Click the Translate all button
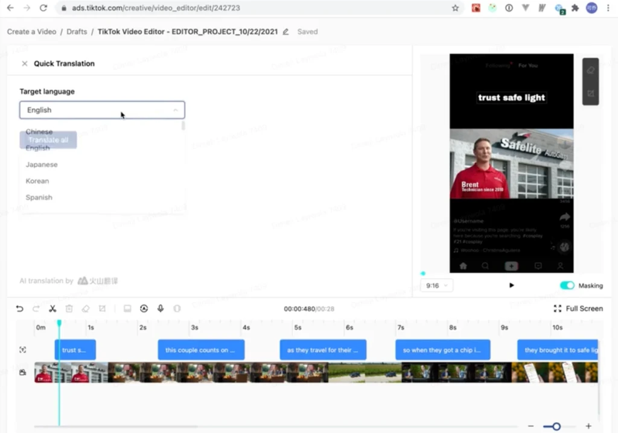This screenshot has width=618, height=433. point(48,140)
